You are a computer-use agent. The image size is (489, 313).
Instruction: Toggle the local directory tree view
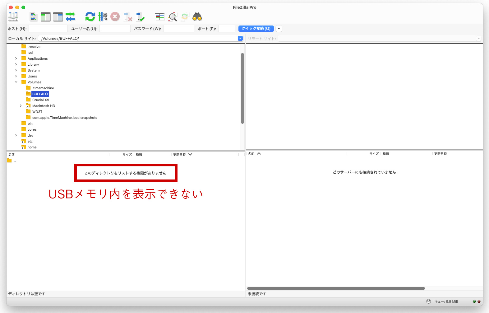[x=45, y=17]
